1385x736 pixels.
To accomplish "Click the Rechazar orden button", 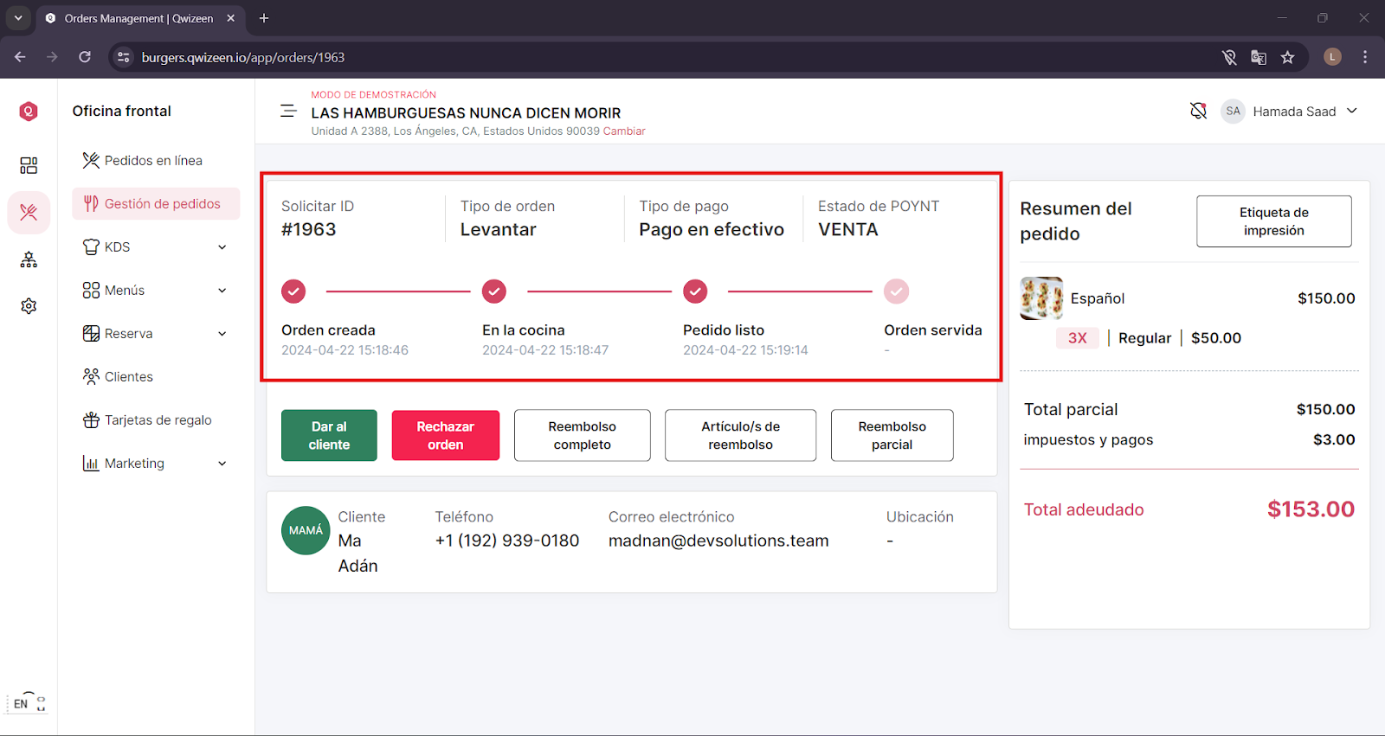I will [446, 435].
